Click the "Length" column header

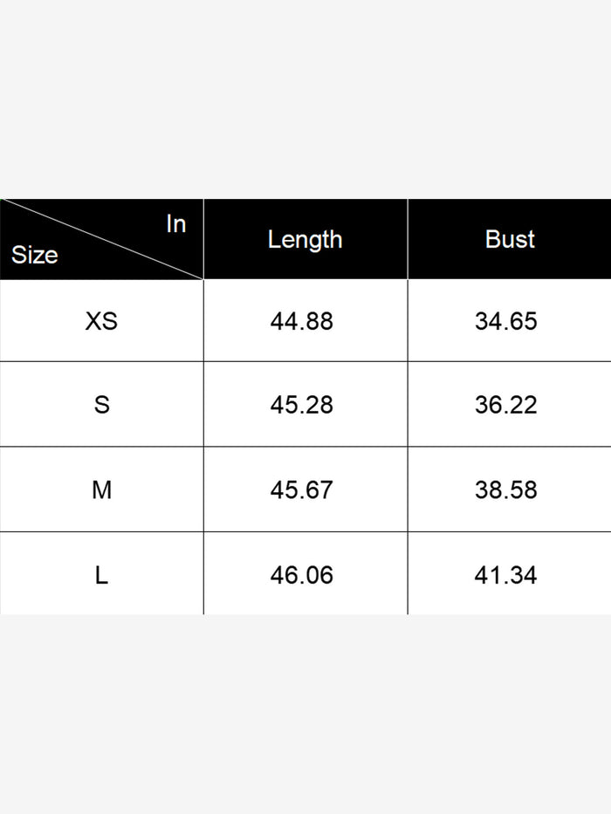point(305,240)
